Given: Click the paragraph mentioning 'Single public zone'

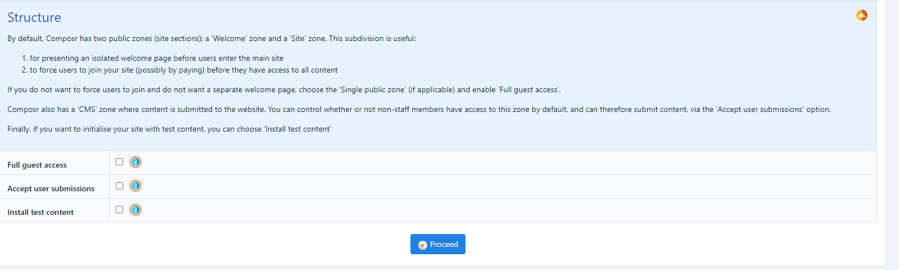Looking at the screenshot, I should 284,90.
